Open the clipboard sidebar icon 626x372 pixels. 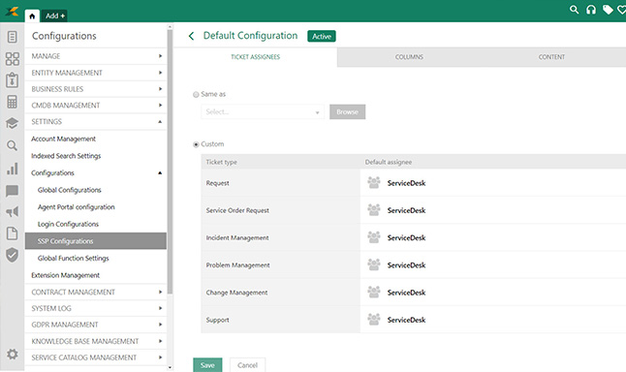tap(12, 80)
